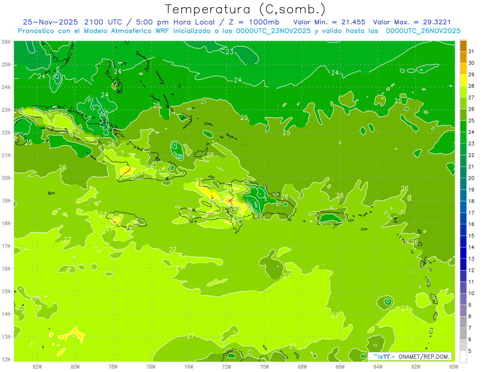This screenshot has height=372, width=482.
Task: Click the legend value '29'
Action: [471, 74]
